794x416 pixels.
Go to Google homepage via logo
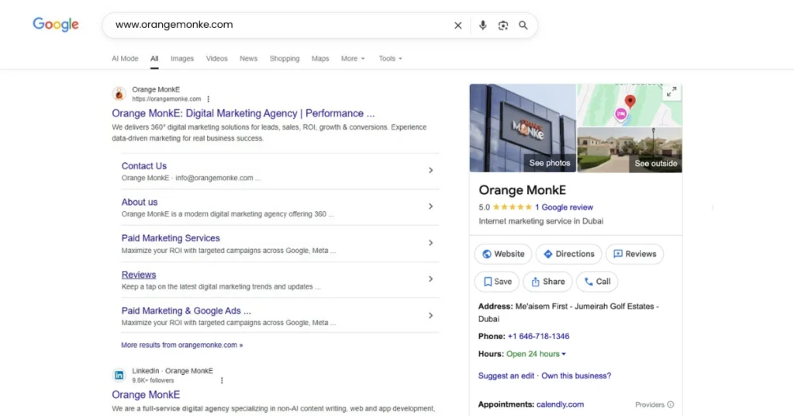pos(56,24)
